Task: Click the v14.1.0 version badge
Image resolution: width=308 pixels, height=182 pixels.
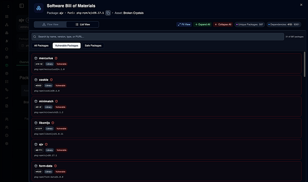Action: pos(39,64)
